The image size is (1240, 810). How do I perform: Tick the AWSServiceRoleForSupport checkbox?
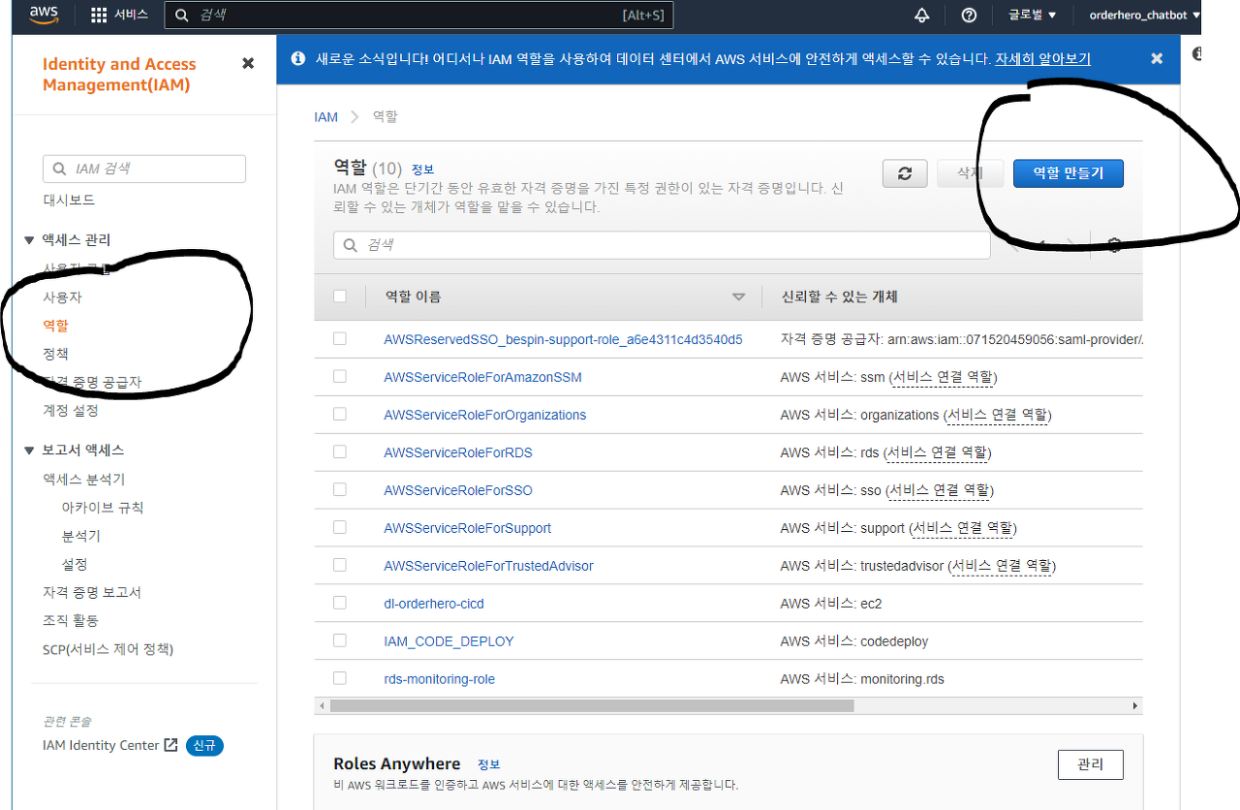[x=339, y=527]
